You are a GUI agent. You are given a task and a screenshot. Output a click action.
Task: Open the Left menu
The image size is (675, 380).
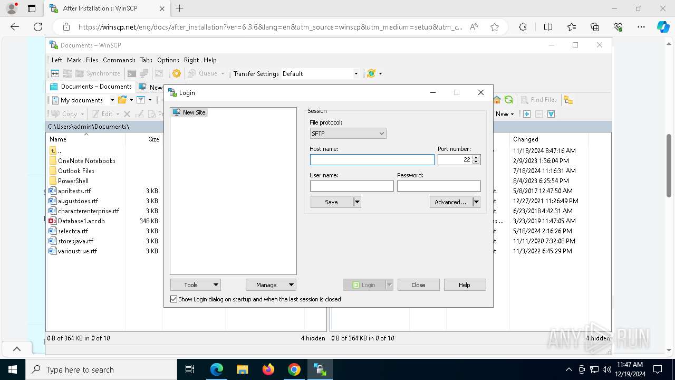57,60
